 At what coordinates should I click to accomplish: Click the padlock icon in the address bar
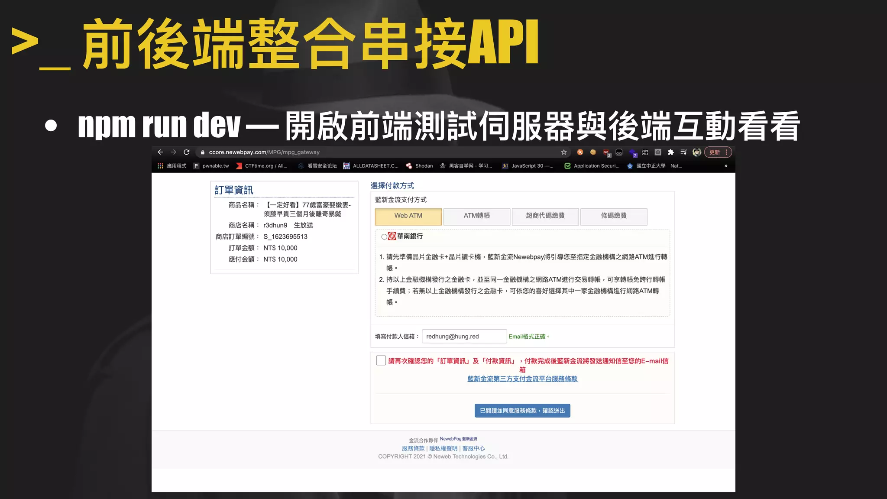[202, 152]
